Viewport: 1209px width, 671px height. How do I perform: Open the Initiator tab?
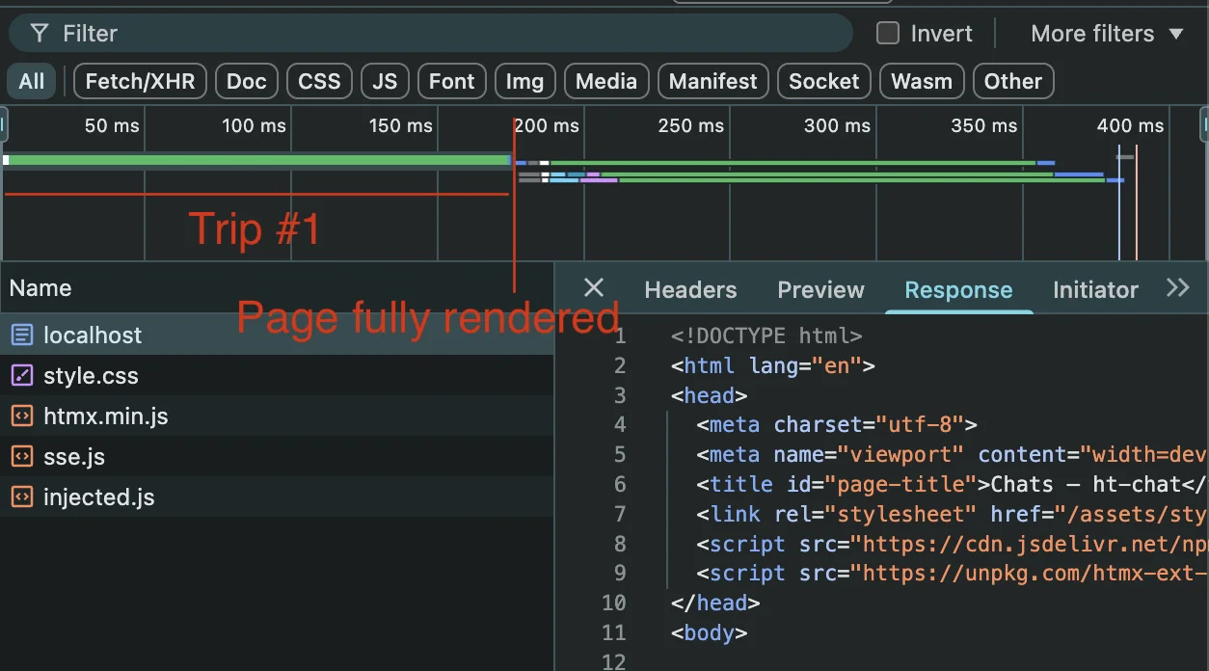[1095, 290]
